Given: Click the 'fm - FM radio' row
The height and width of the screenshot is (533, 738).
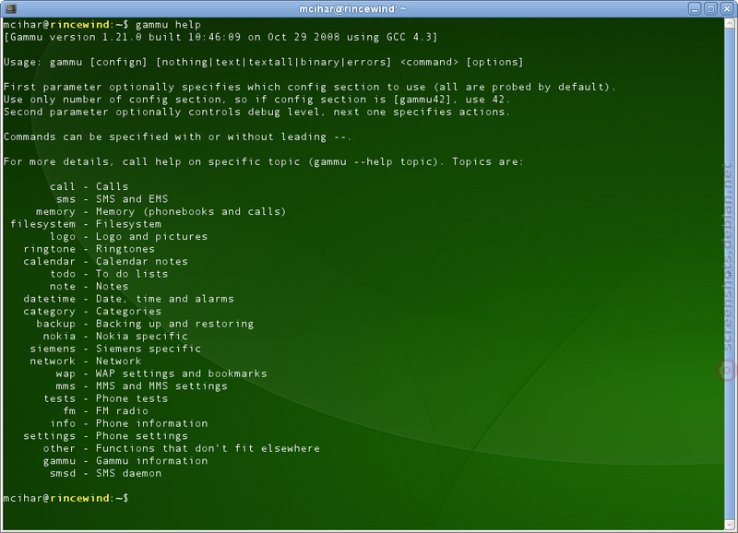Looking at the screenshot, I should 105,410.
